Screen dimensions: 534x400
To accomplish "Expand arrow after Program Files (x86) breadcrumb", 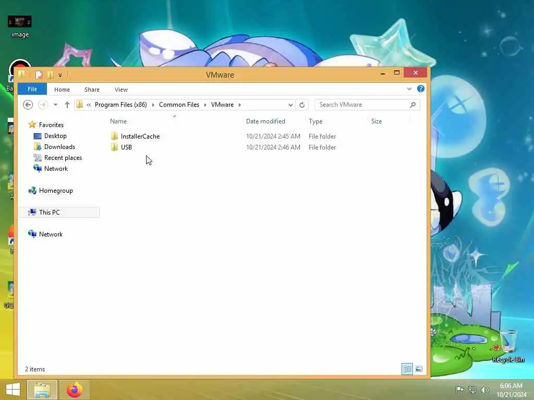I will click(x=153, y=105).
